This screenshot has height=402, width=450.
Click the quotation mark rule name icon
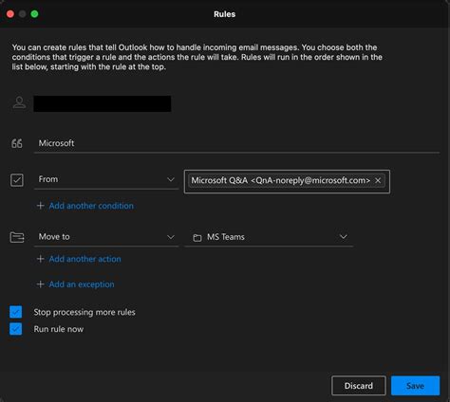tap(17, 143)
